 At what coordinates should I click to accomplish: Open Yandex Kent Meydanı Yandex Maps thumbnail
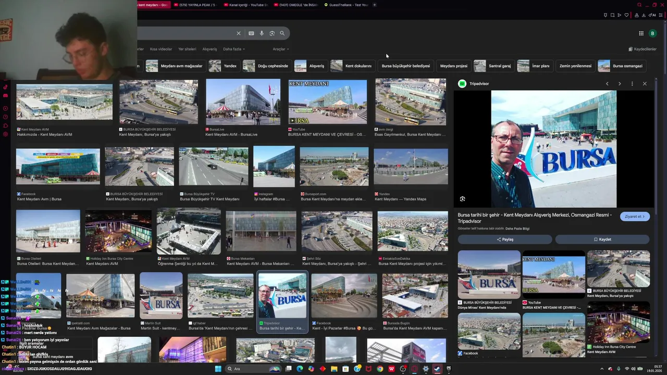point(411,166)
